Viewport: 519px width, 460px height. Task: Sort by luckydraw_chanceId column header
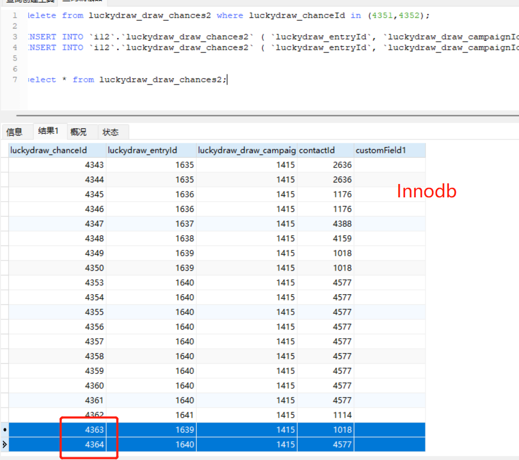point(57,150)
